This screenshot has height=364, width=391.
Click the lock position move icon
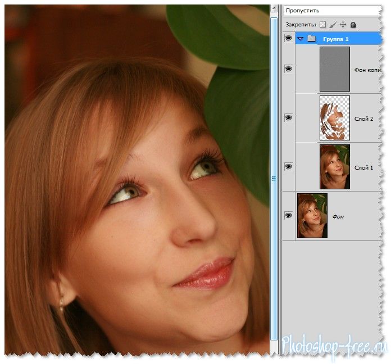tap(343, 25)
